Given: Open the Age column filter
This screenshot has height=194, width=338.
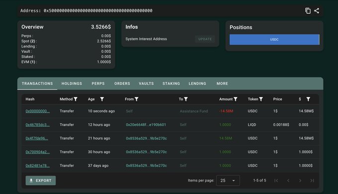Looking at the screenshot, I should 102,99.
